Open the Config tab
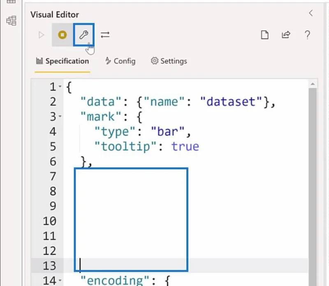The height and width of the screenshot is (286, 329). pos(120,61)
